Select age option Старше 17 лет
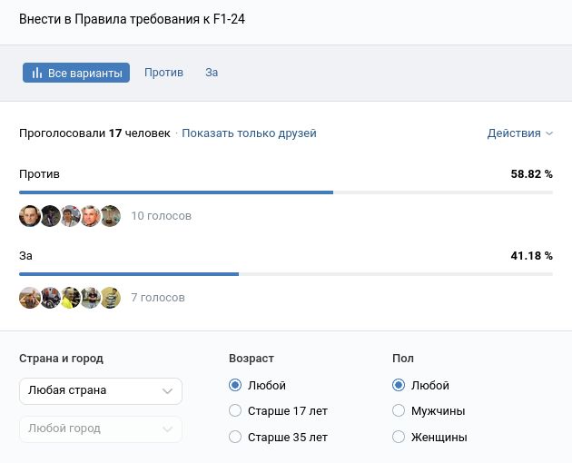Screen dimensions: 572x463 click(x=236, y=411)
